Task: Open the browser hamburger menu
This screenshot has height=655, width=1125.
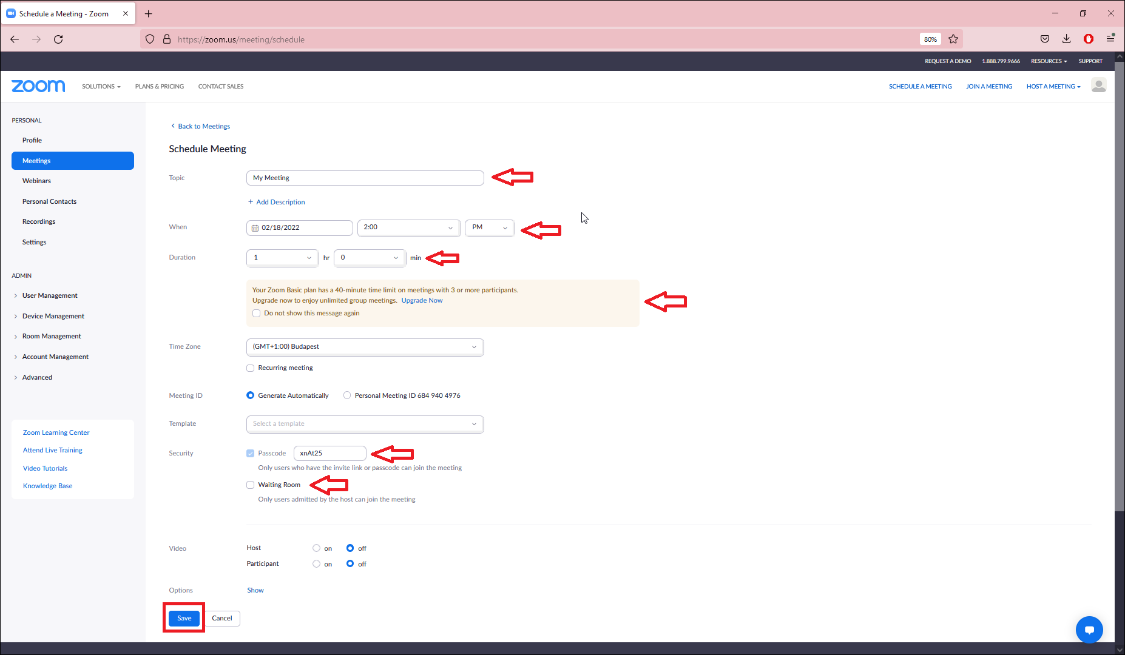Action: click(1110, 39)
